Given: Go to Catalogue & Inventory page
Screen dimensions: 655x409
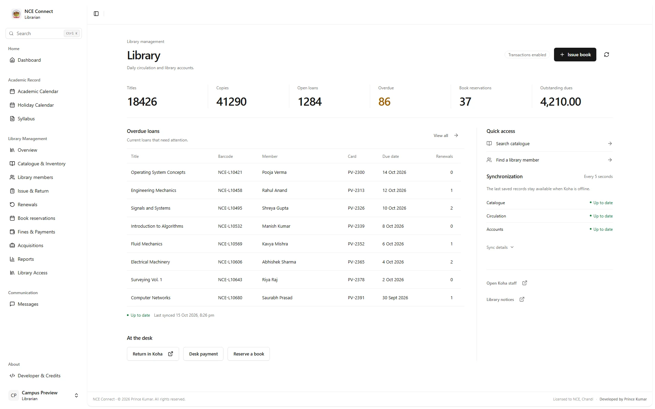Looking at the screenshot, I should [x=44, y=164].
